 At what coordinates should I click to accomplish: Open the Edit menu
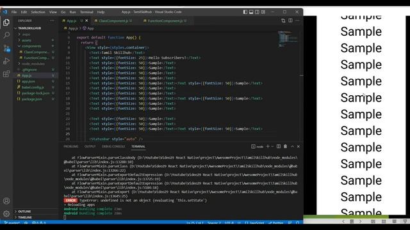pyautogui.click(x=24, y=12)
